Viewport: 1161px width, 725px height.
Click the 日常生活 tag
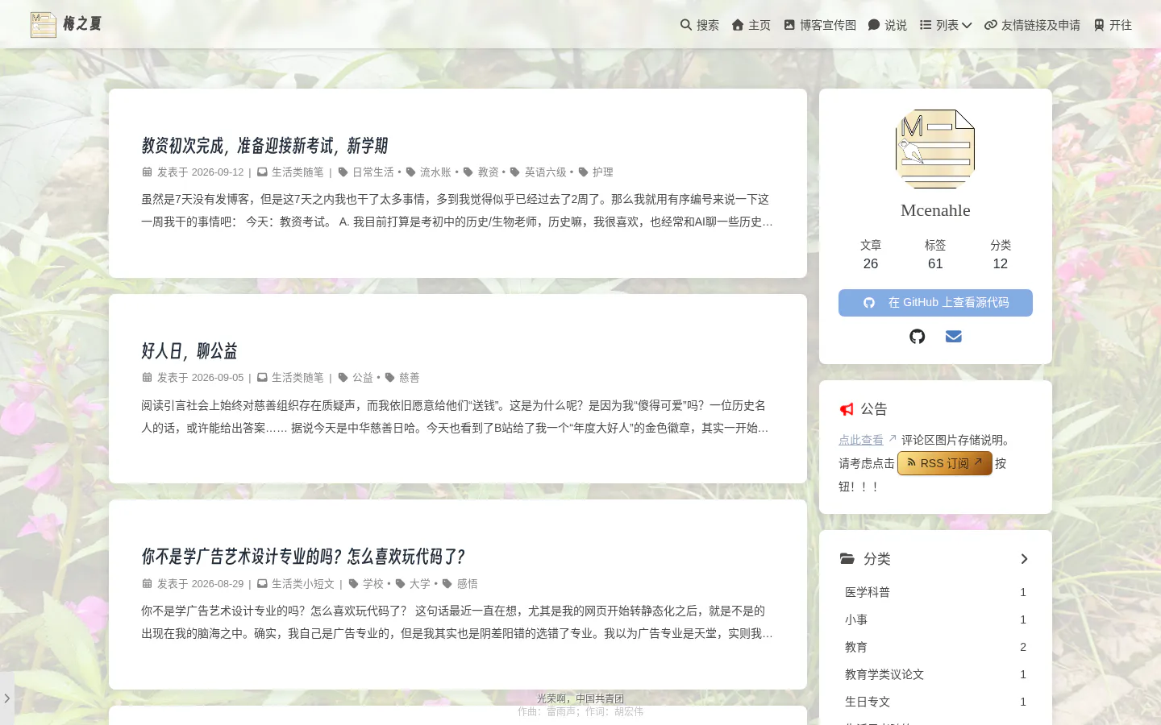coord(373,172)
